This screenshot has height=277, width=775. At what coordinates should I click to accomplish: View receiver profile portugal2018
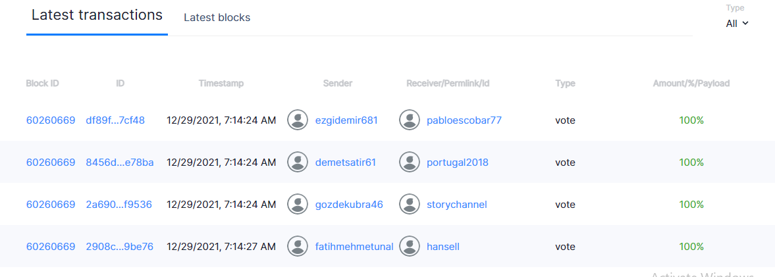pyautogui.click(x=458, y=163)
